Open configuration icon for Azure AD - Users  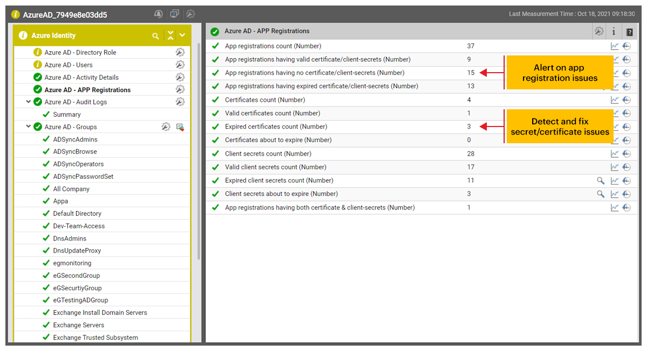coord(180,65)
